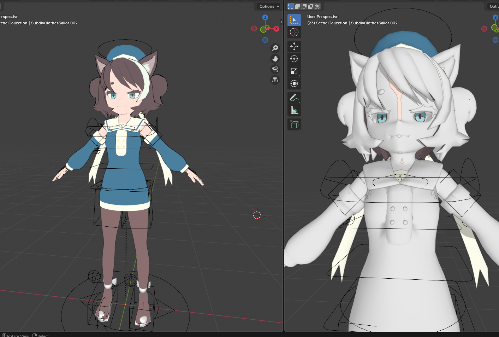The image size is (499, 337).
Task: Pick the Measure ruler tool
Action: point(294,110)
